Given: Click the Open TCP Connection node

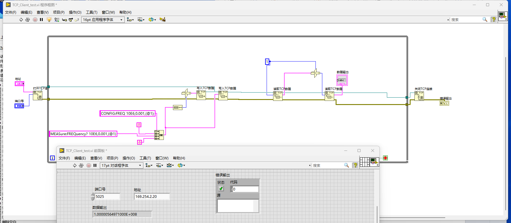Looking at the screenshot, I should pyautogui.click(x=38, y=96).
